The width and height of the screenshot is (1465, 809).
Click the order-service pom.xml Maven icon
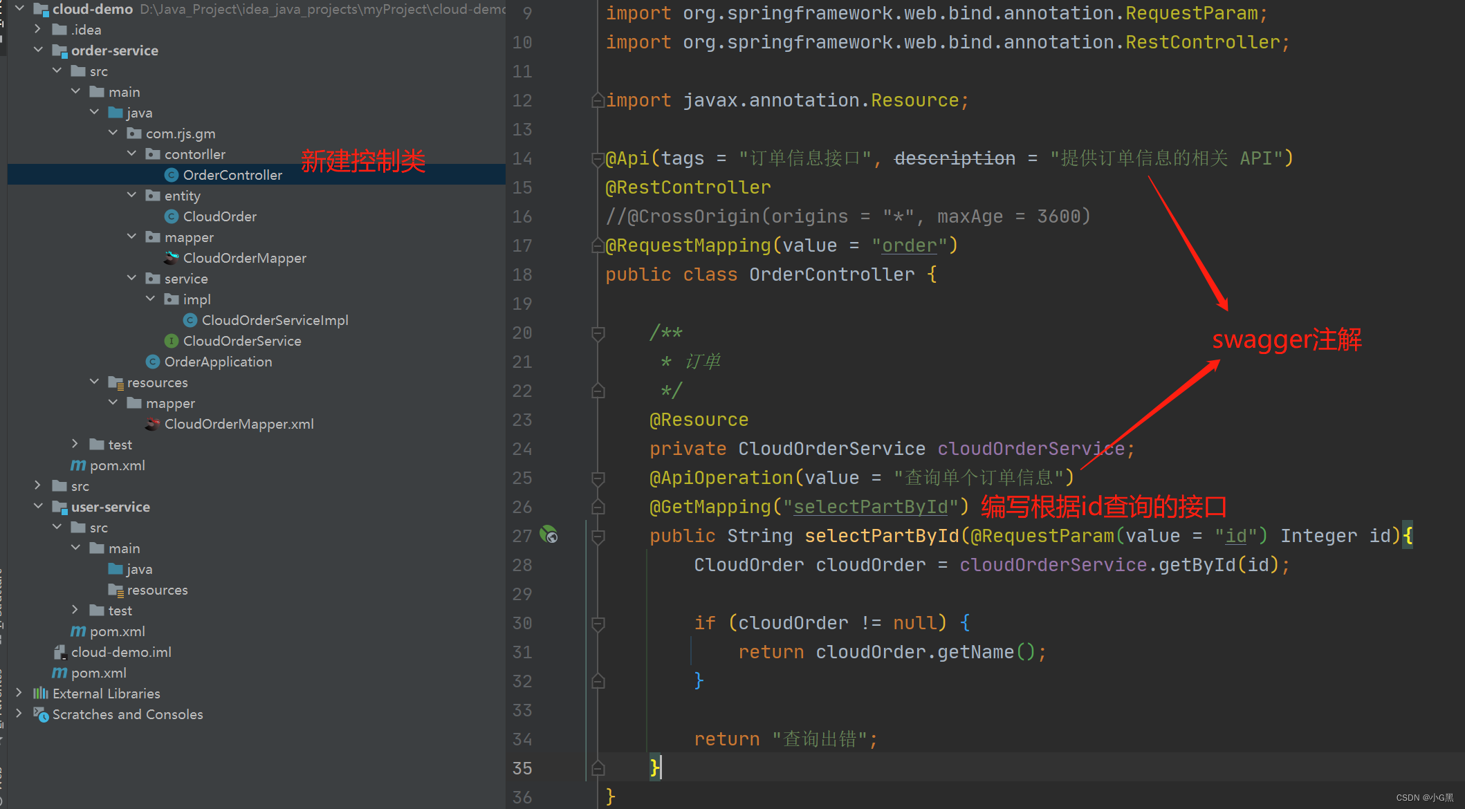[78, 465]
